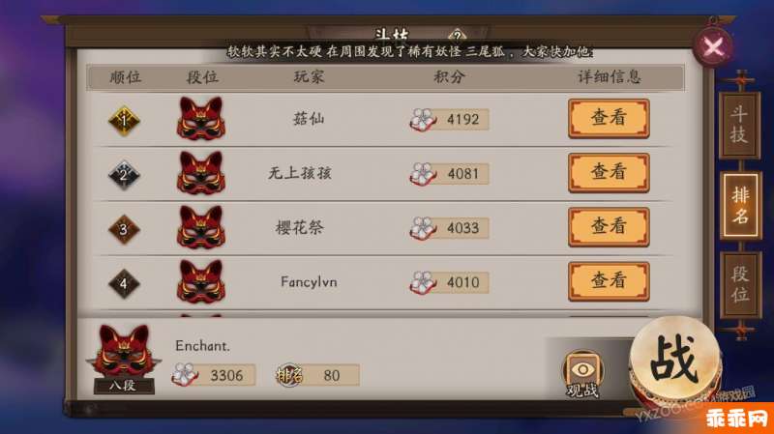Start battle with the 战 drum button
The image size is (774, 434).
click(674, 361)
